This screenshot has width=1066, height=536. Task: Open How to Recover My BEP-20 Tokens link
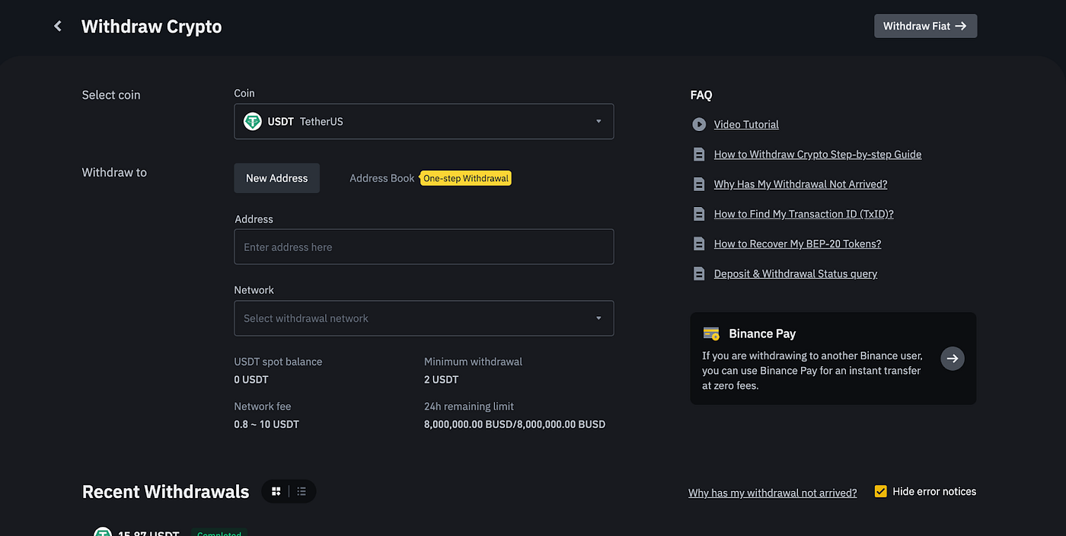point(797,244)
